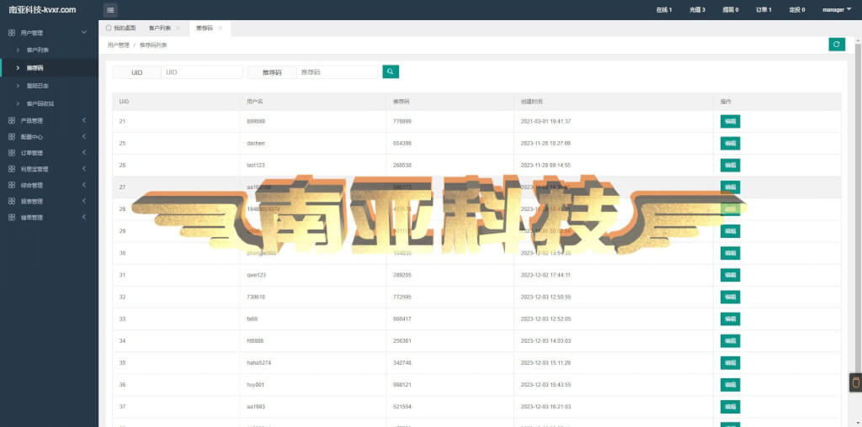The width and height of the screenshot is (862, 427).
Task: Focus the 推荐码 search input field
Action: click(337, 72)
